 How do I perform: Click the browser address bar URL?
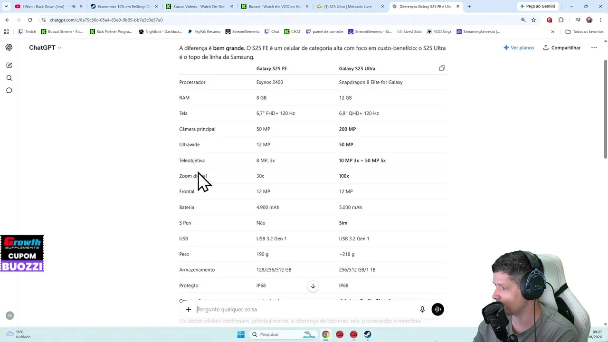point(106,20)
